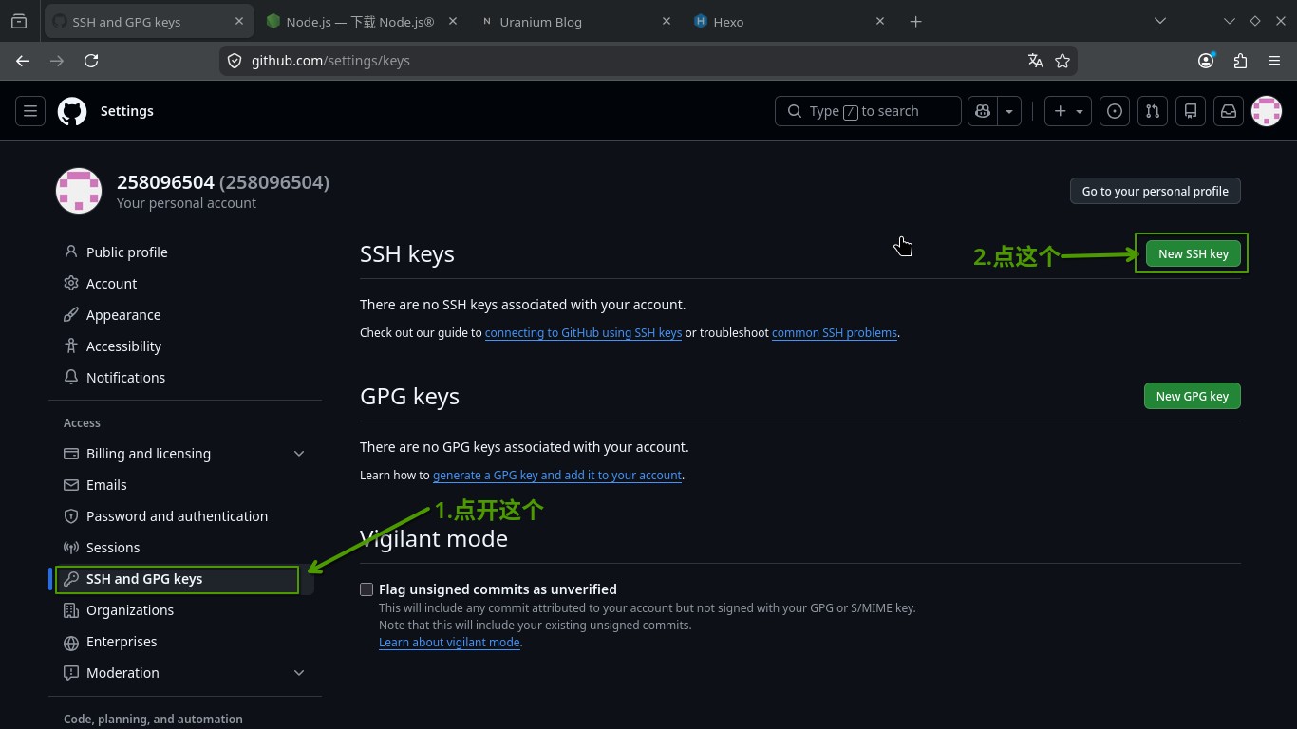Expand Billing and licensing chevron

click(299, 454)
